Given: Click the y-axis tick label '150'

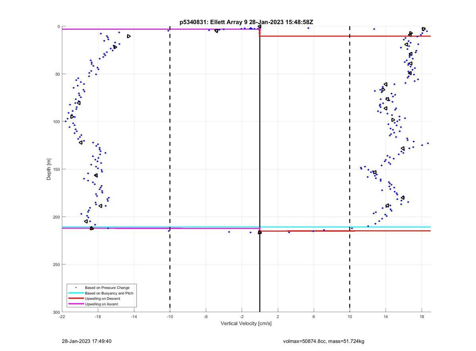Looking at the screenshot, I should tap(56, 169).
